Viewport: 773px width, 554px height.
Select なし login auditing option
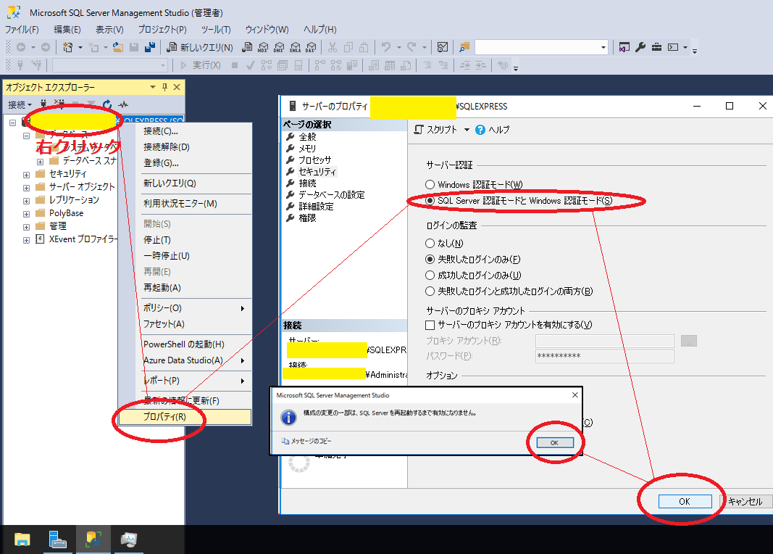click(430, 244)
